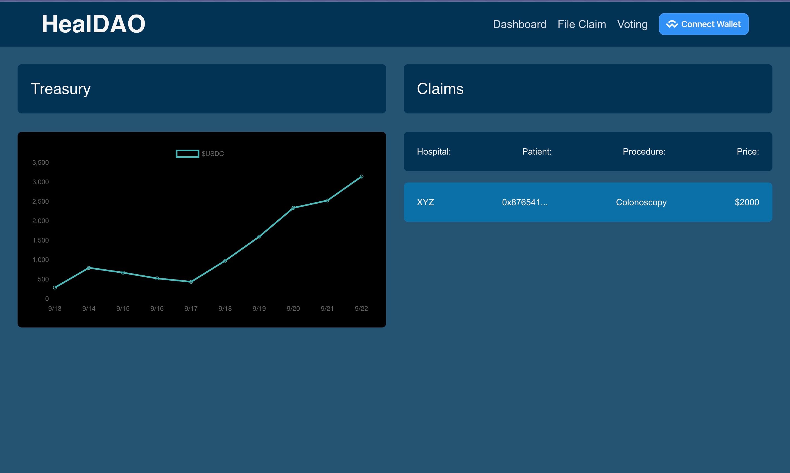Image resolution: width=790 pixels, height=473 pixels.
Task: Click the patient address 0x876541...
Action: pyautogui.click(x=525, y=203)
